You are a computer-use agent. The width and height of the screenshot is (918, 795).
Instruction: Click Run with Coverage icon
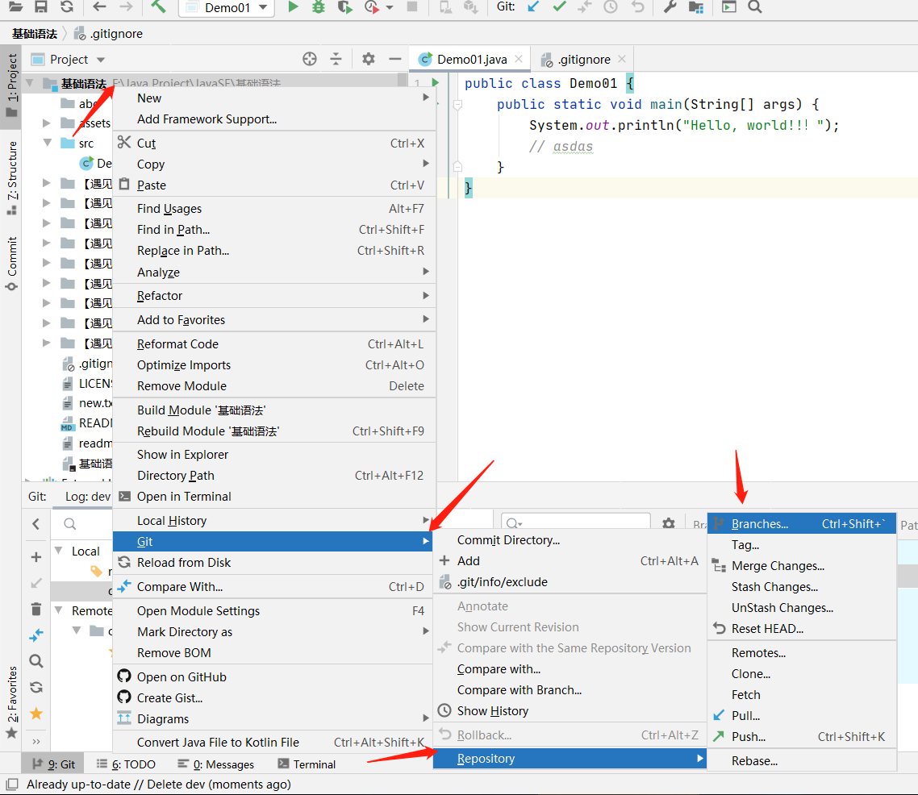click(345, 7)
